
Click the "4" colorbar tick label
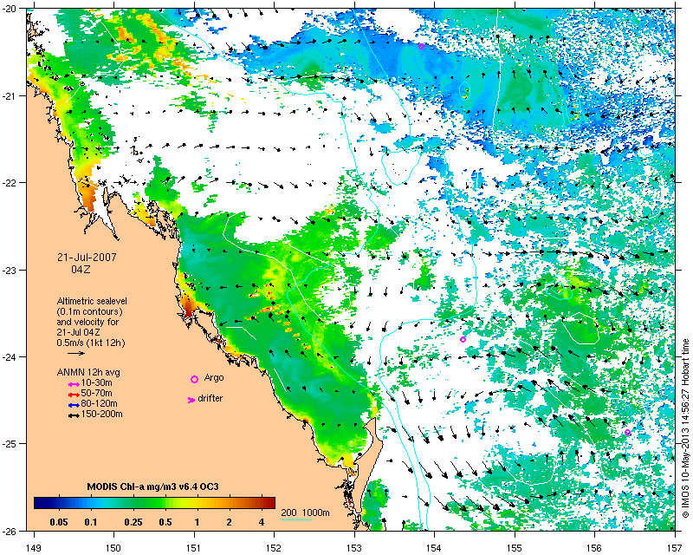click(x=262, y=523)
